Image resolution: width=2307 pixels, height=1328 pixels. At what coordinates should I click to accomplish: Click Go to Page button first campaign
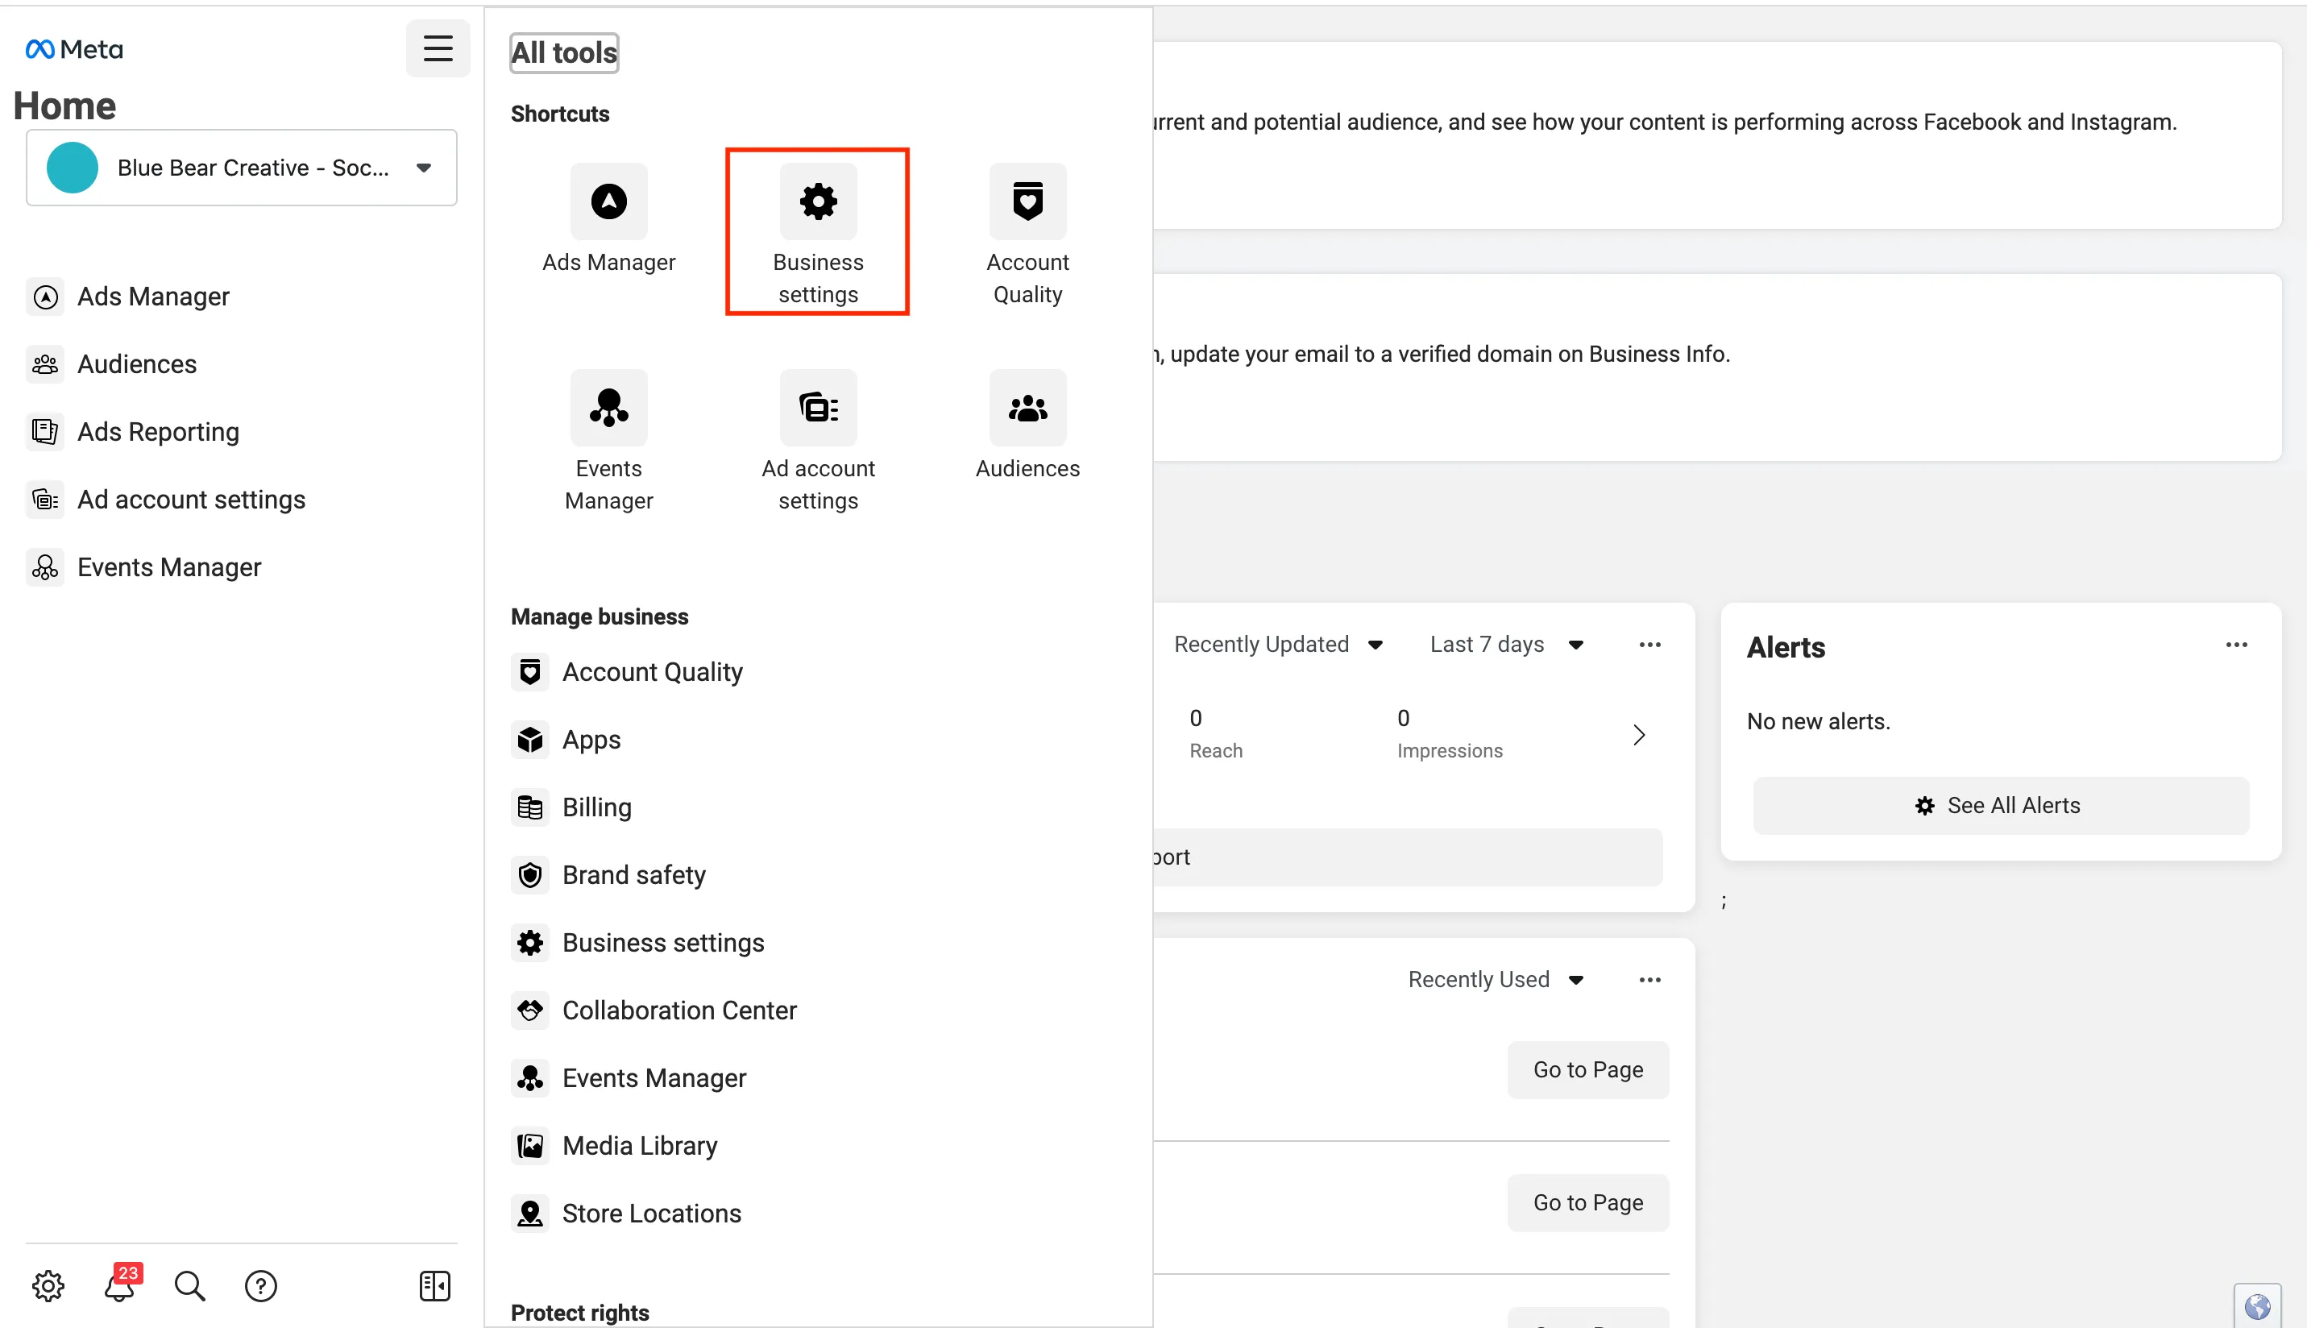point(1587,1069)
